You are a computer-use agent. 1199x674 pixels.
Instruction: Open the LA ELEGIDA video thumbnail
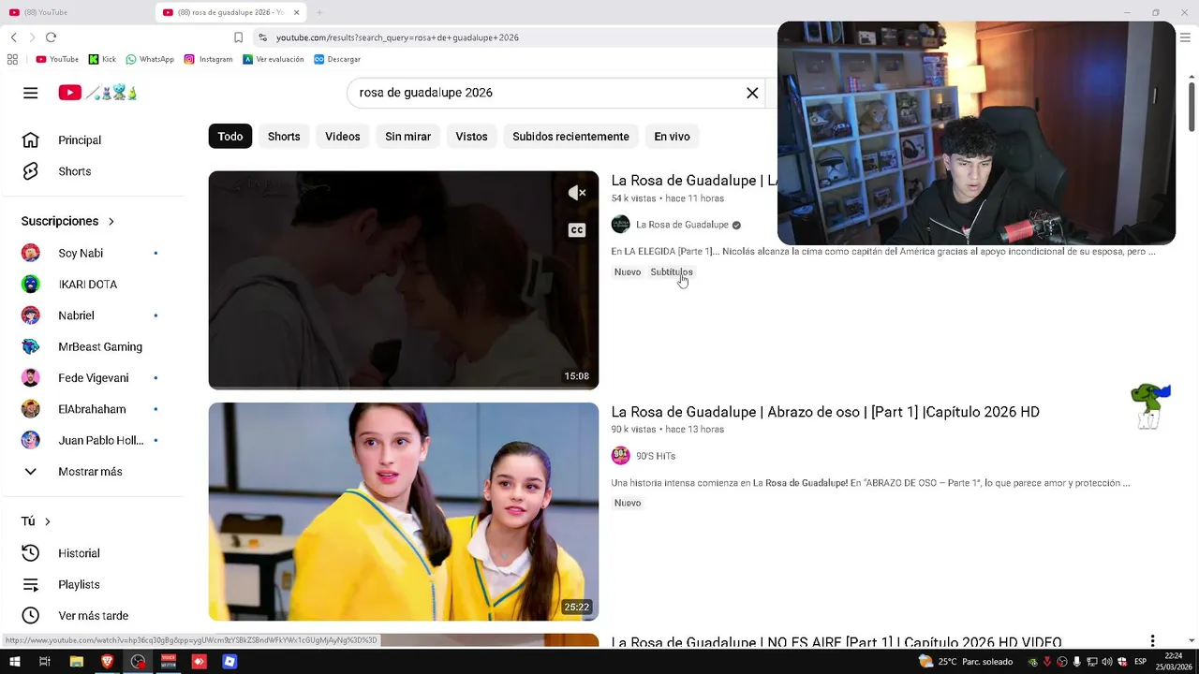[x=403, y=280]
